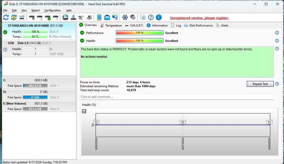This screenshot has height=164, width=284.
Task: Click the Refresh disk information toolbar icon
Action: pos(6,17)
